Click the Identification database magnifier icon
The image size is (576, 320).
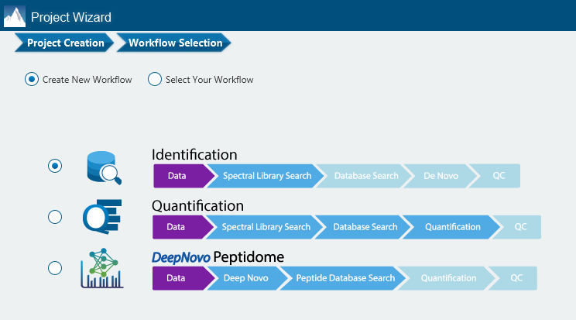(x=104, y=167)
